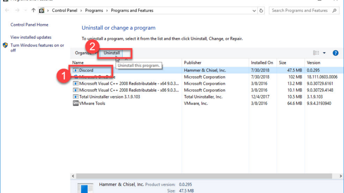This screenshot has height=193, width=344.
Task: Go up one level with Up arrow
Action: click(33, 10)
